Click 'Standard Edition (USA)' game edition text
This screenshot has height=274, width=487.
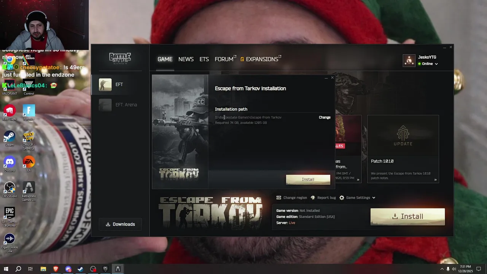pyautogui.click(x=317, y=217)
